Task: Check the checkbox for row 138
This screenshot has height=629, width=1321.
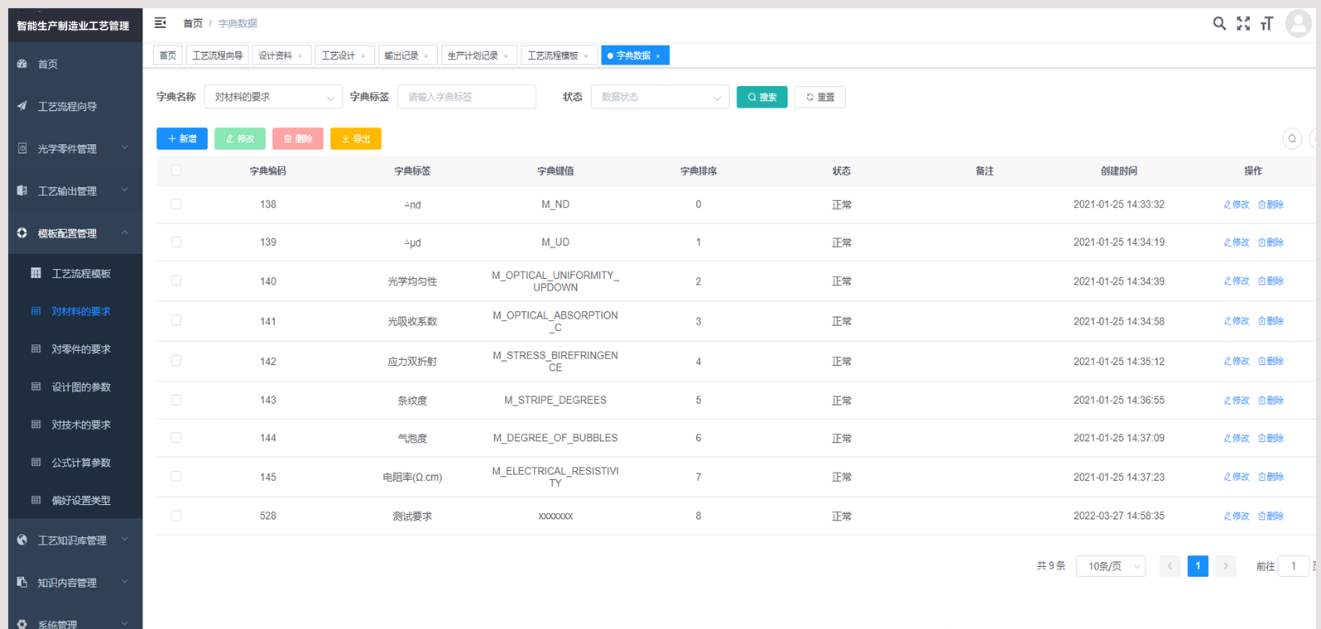Action: (176, 204)
